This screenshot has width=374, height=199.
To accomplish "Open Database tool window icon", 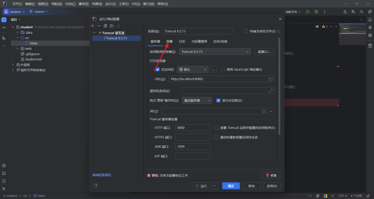I will click(x=370, y=35).
